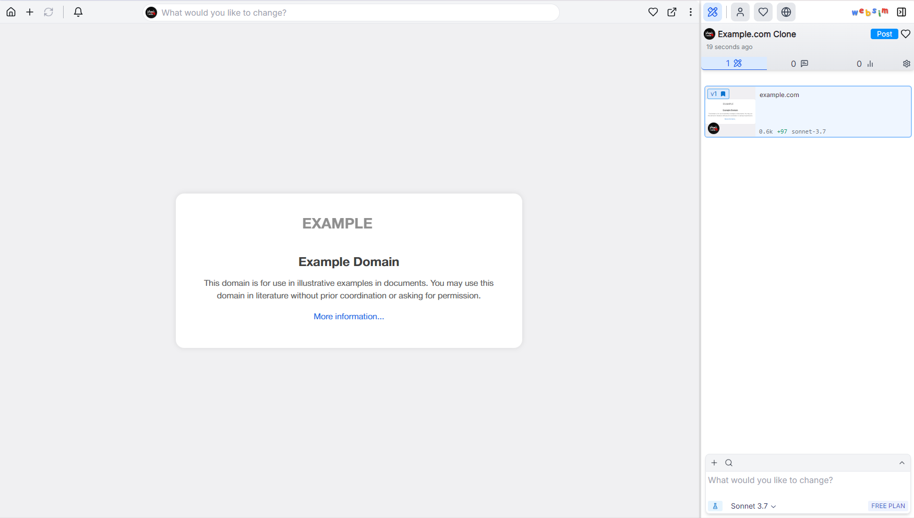Image resolution: width=914 pixels, height=518 pixels.
Task: Click the plus icon to create new
Action: (x=30, y=12)
